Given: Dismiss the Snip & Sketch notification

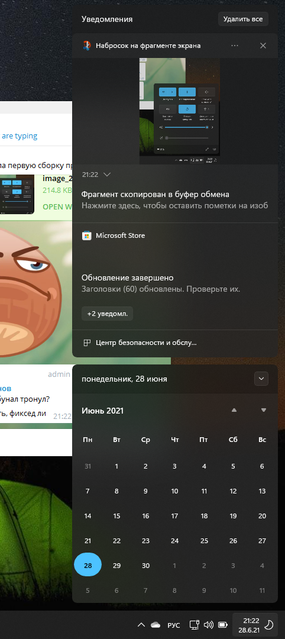Looking at the screenshot, I should [263, 46].
